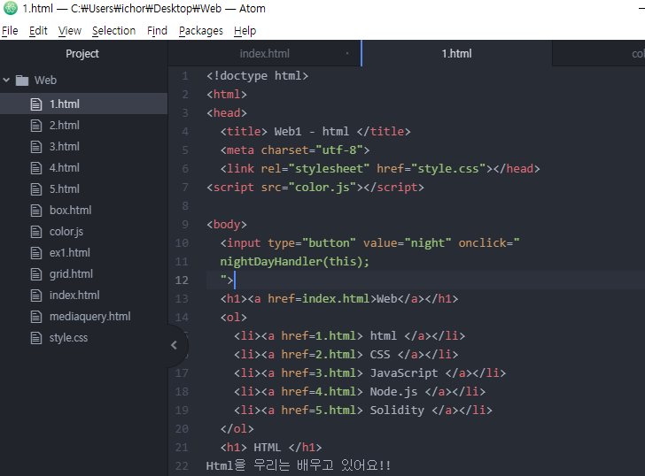Screen dimensions: 645x476
Task: Click the file icon beside 2.html
Action: tap(36, 126)
